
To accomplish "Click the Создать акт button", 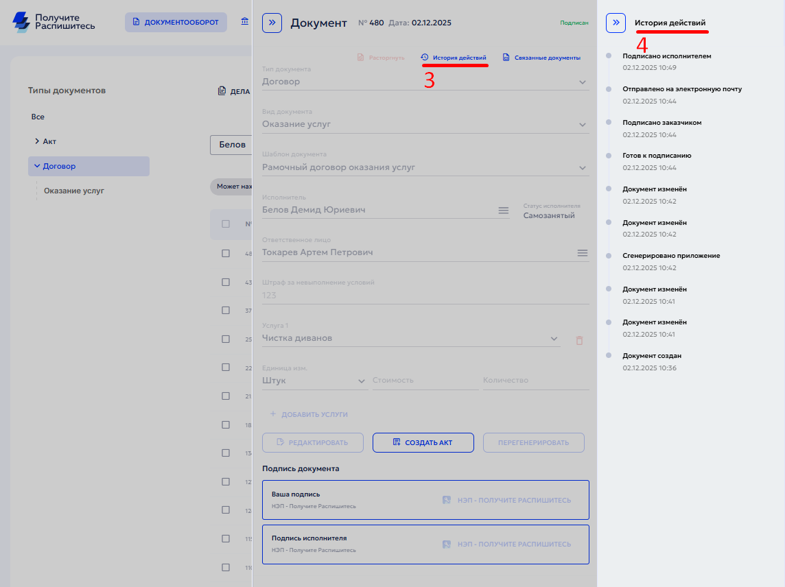I will (x=423, y=442).
